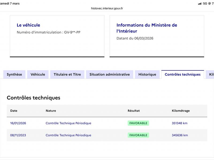Open the Synthèse tab
Viewport: 214px width, 160px height.
point(14,74)
